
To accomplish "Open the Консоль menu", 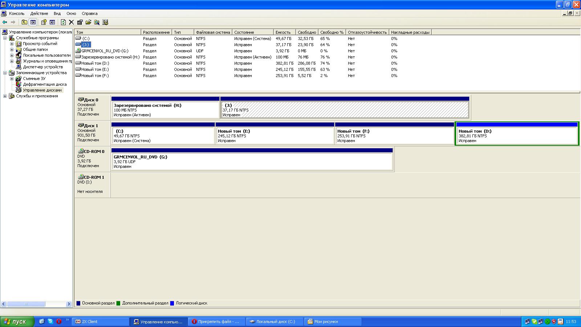I will [x=17, y=13].
